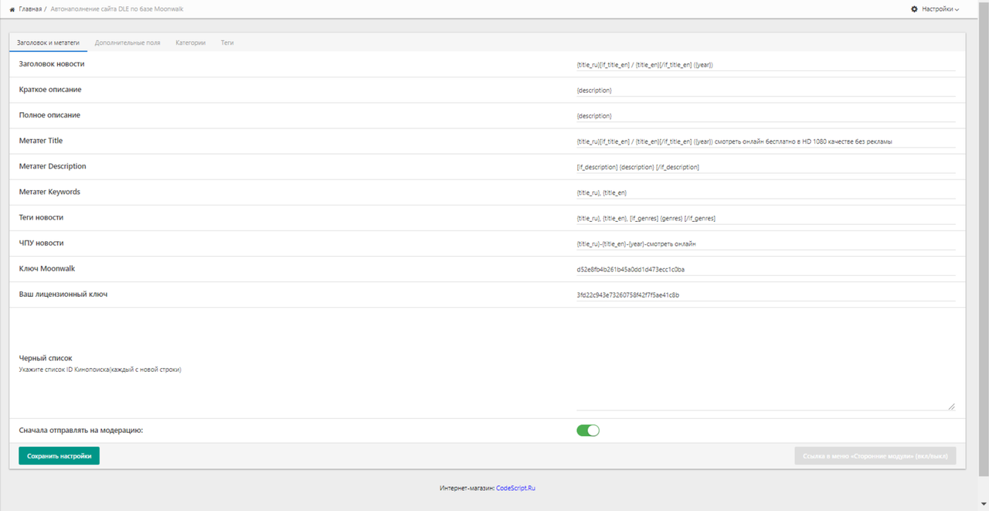Go to Главная breadcrumb link

coord(31,9)
